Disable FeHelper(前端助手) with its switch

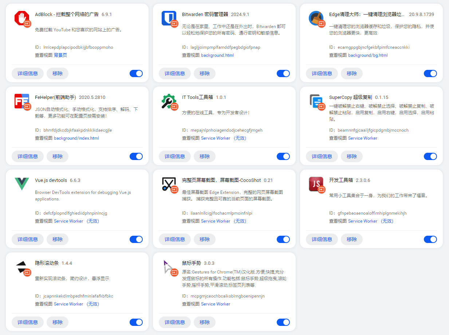[136, 156]
